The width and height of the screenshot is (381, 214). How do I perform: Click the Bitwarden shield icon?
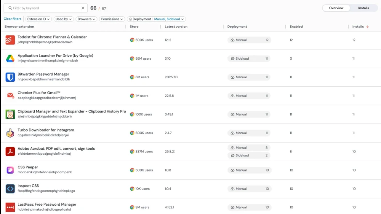coord(10,77)
